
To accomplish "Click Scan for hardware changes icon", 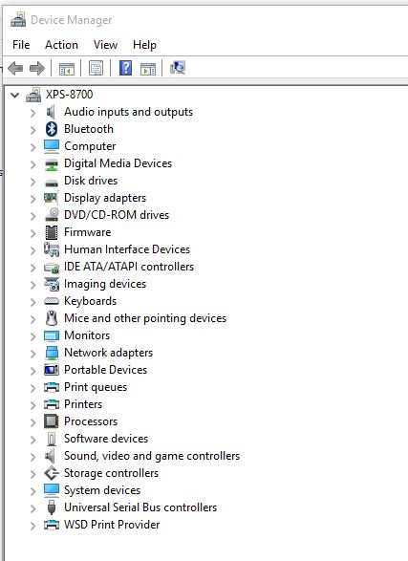I will pyautogui.click(x=178, y=67).
